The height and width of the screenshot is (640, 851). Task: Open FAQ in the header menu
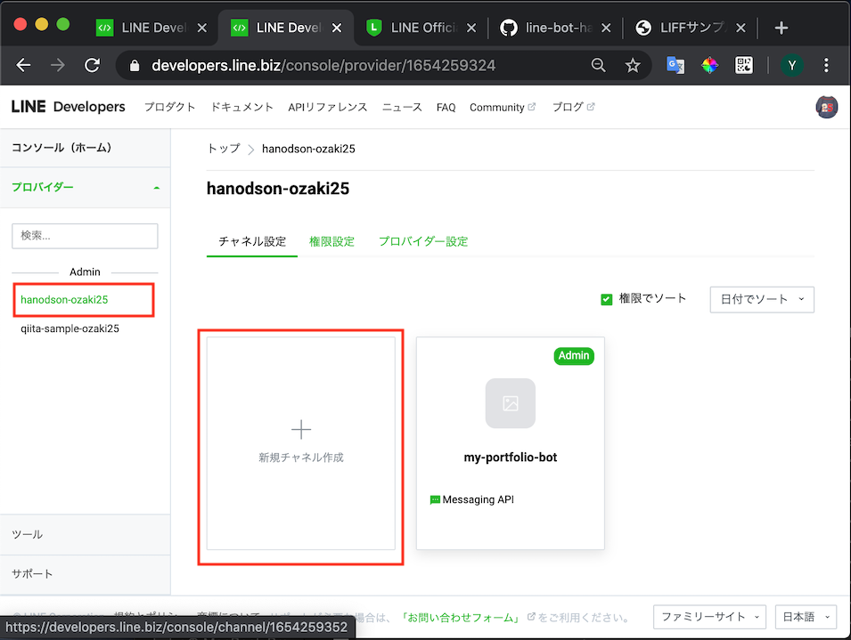point(446,108)
